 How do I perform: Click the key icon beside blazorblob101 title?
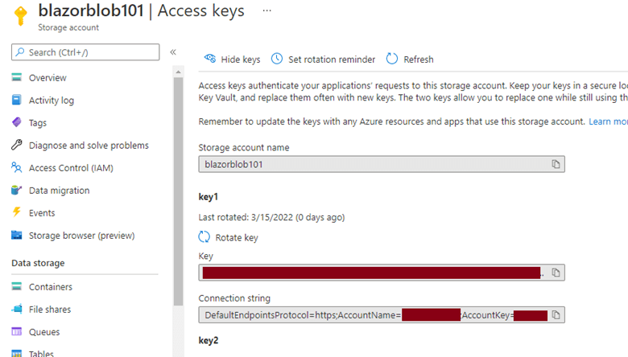tap(19, 16)
